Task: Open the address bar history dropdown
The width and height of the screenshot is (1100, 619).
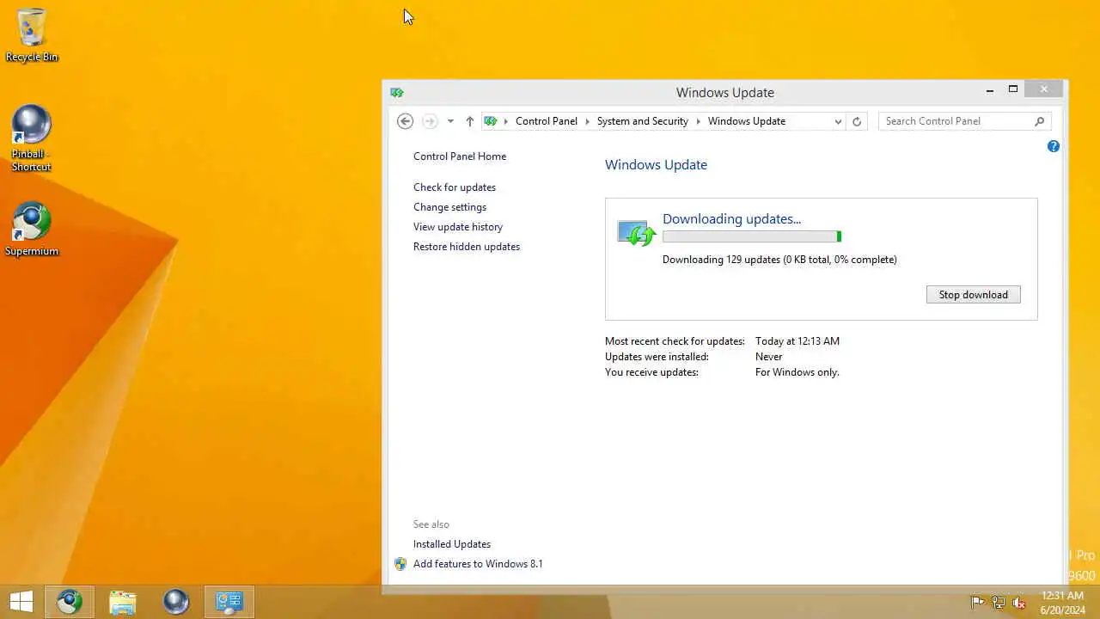Action: [838, 121]
